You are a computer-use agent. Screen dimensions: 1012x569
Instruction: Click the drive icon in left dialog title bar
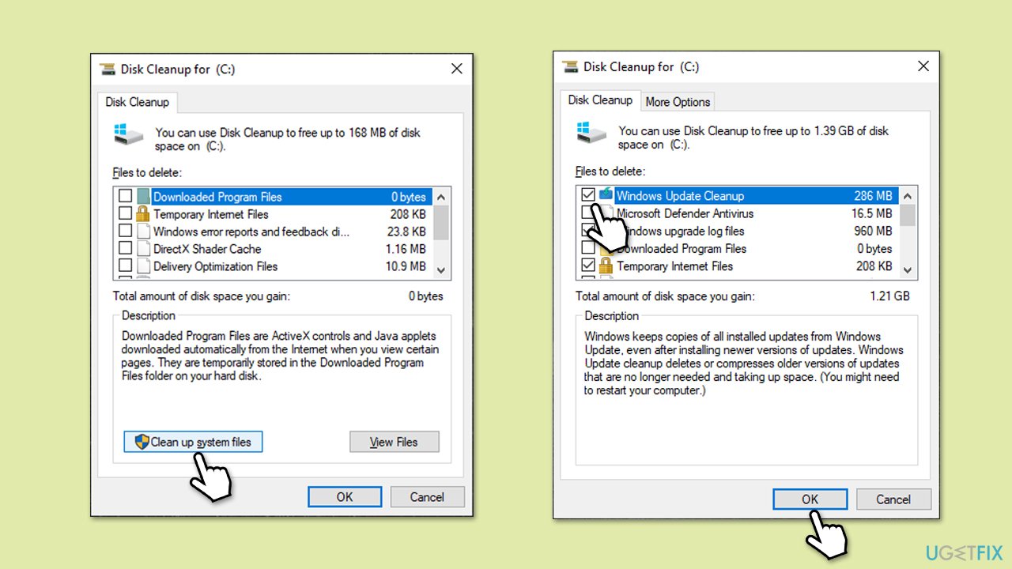tap(108, 69)
